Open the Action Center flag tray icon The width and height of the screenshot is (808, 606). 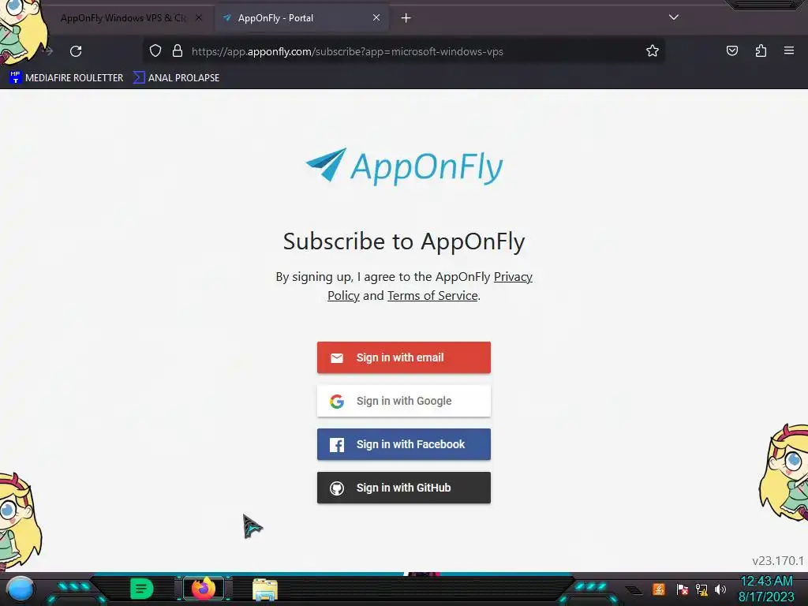point(681,589)
